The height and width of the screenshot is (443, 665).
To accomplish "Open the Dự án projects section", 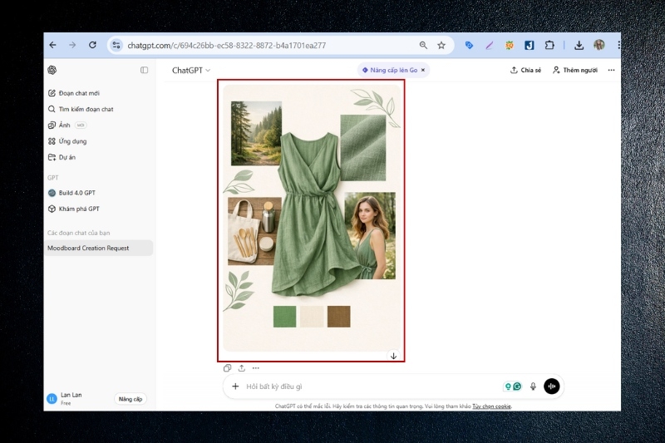I will point(66,157).
